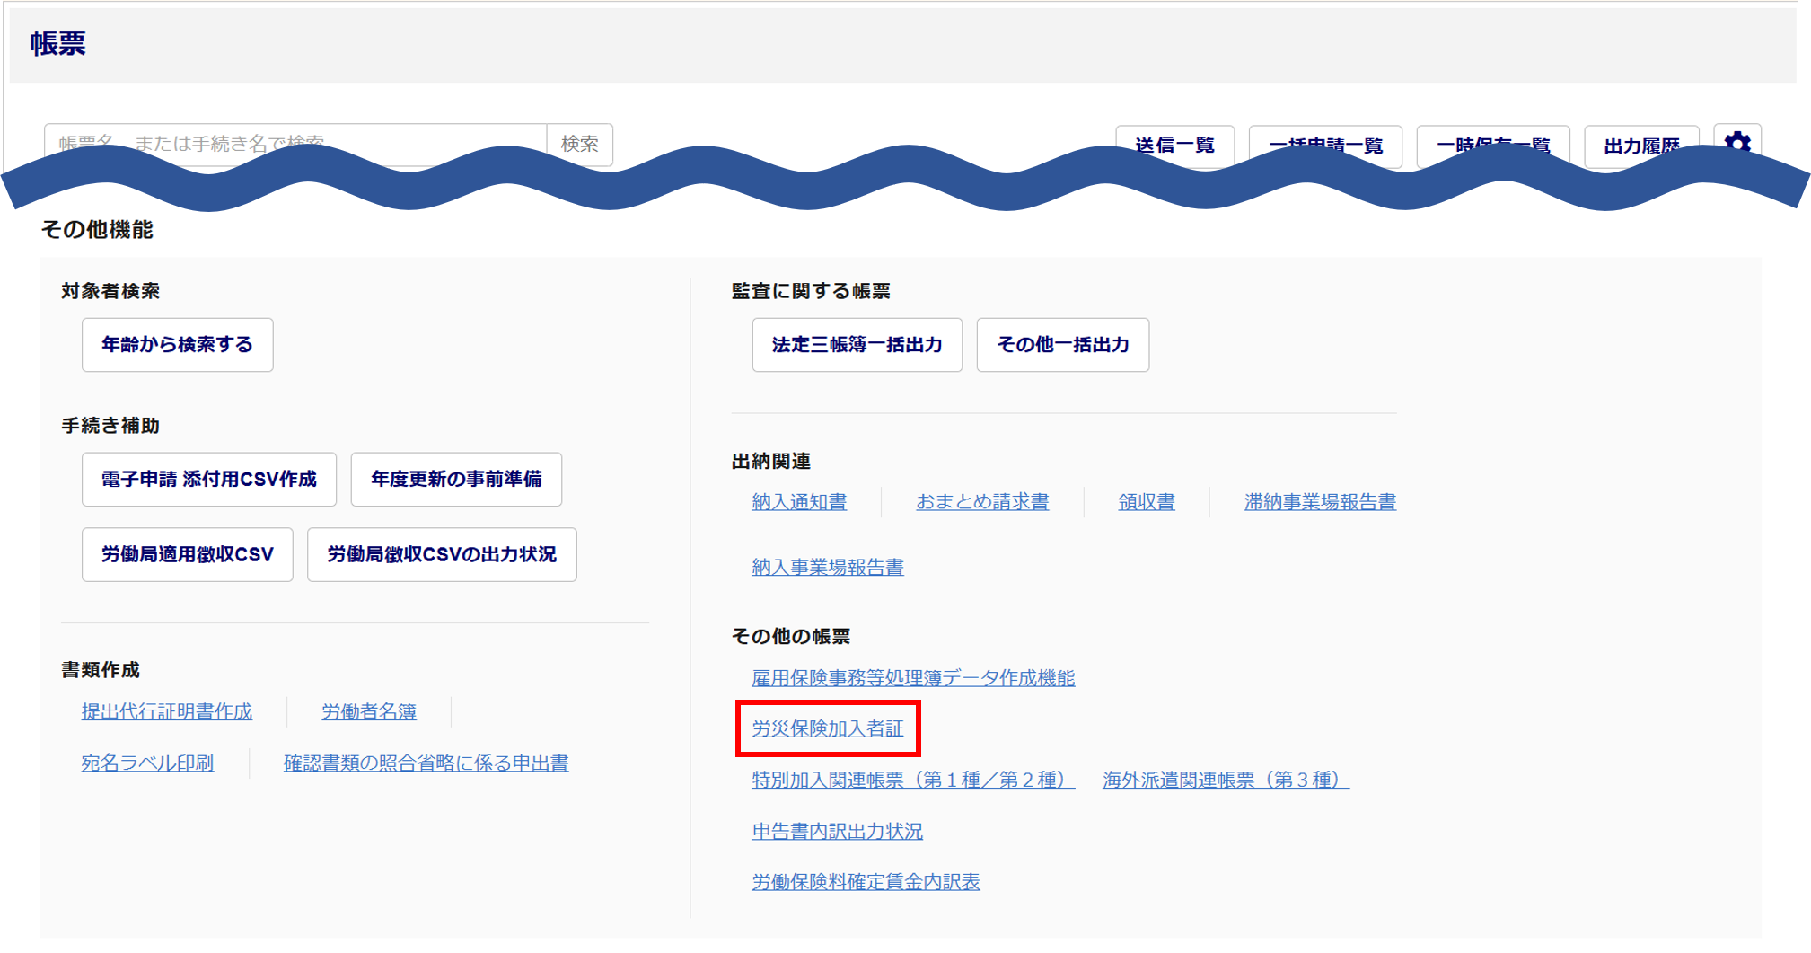Open 労働局徴収CSVの出力状況
1811x953 pixels.
click(442, 555)
